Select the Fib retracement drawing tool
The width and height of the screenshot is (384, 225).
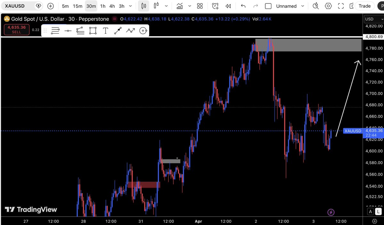click(80, 31)
